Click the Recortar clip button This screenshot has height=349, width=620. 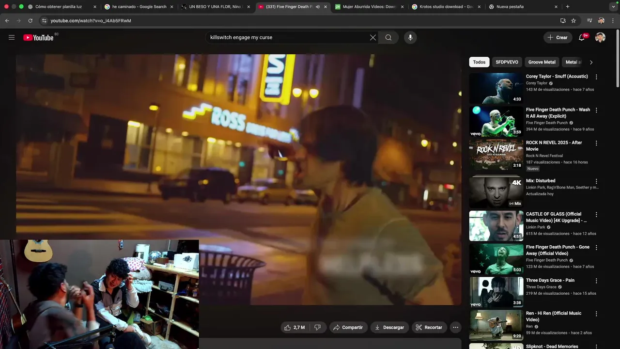(x=429, y=328)
